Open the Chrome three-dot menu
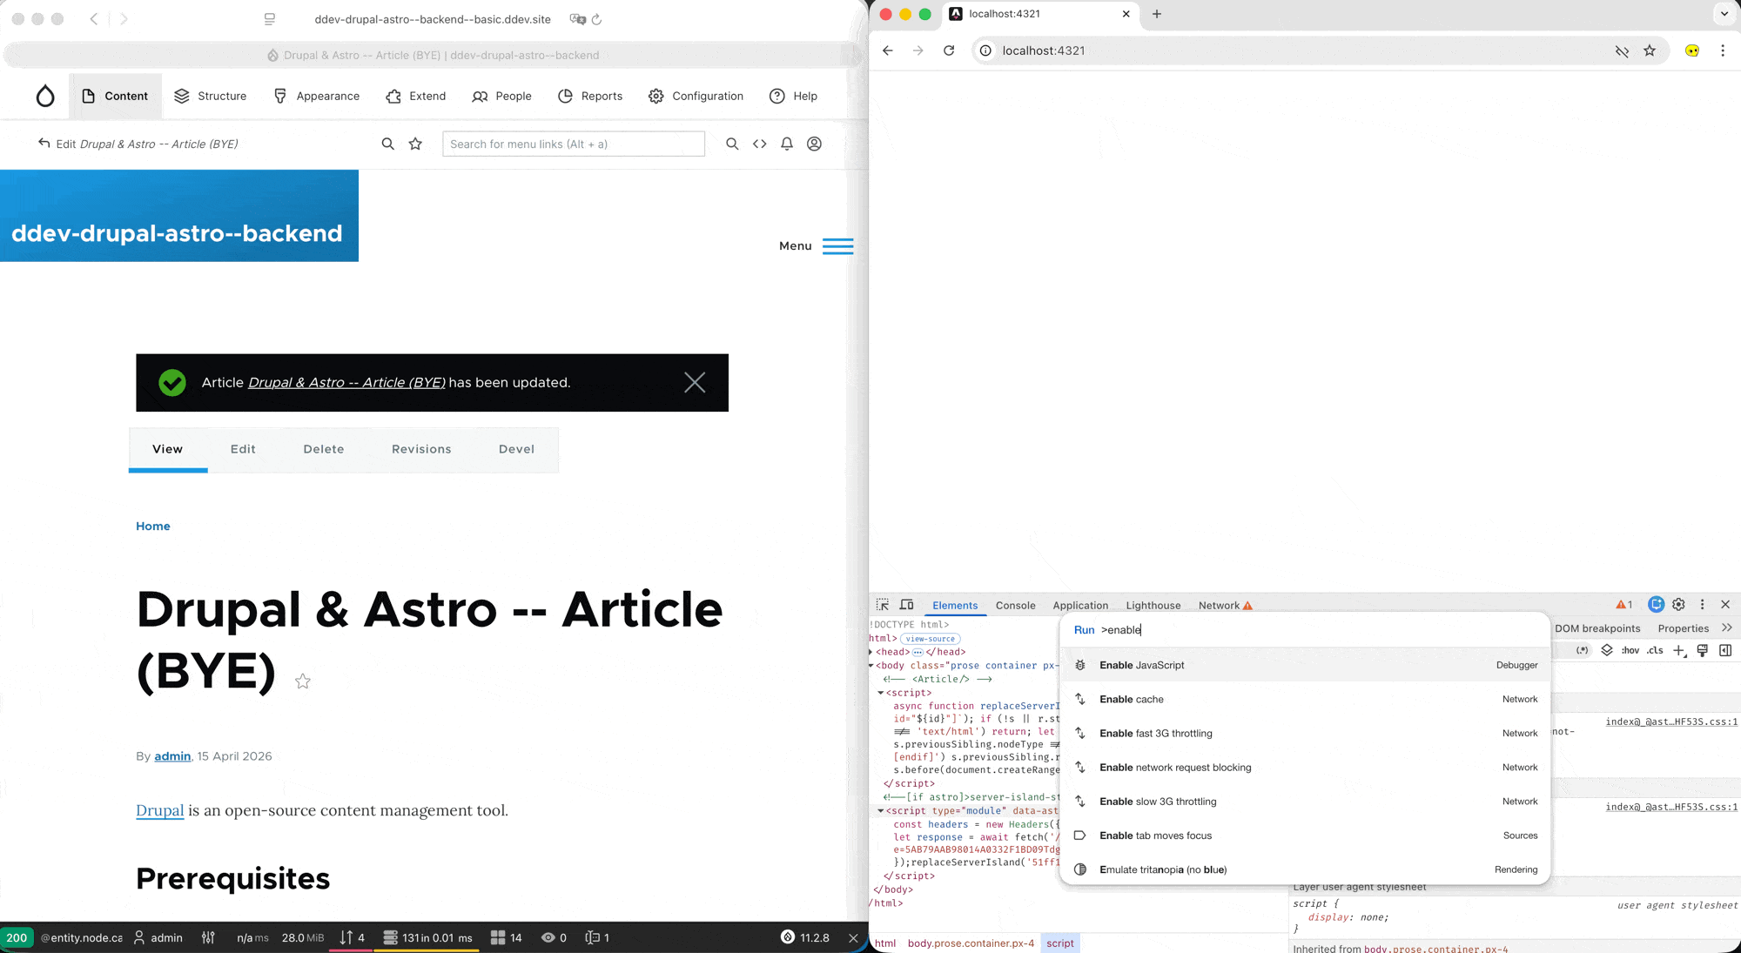Screen dimensions: 1741x953 click(1723, 50)
